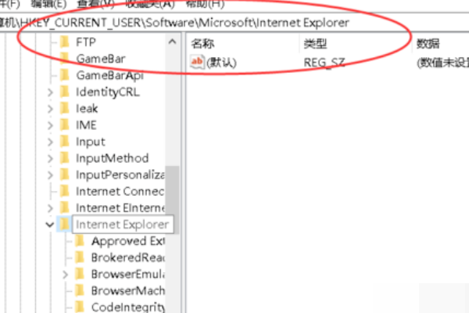Screen dimensions: 469x313
Task: Select the GameBarApi key label
Action: coord(109,75)
